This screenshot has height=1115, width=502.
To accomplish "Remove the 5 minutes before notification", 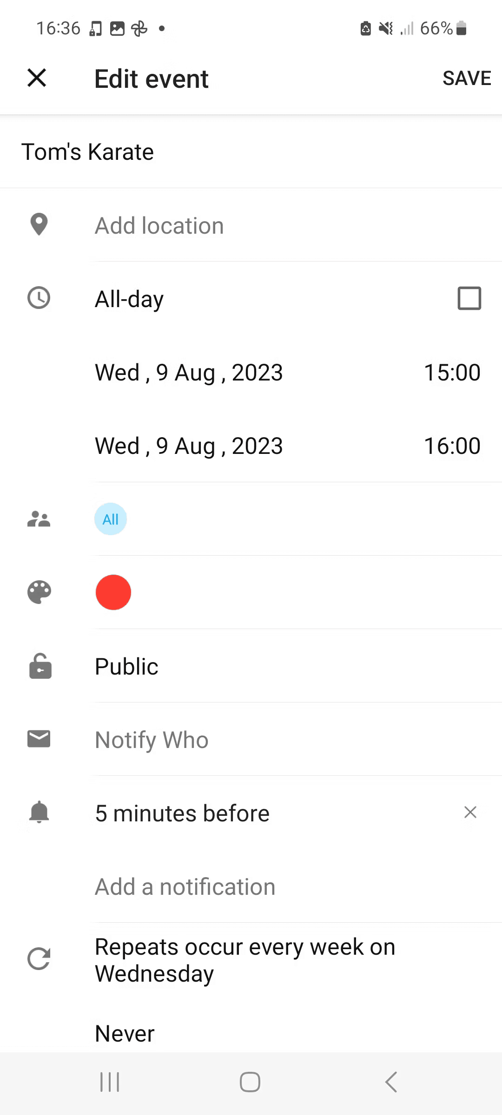I will coord(470,812).
